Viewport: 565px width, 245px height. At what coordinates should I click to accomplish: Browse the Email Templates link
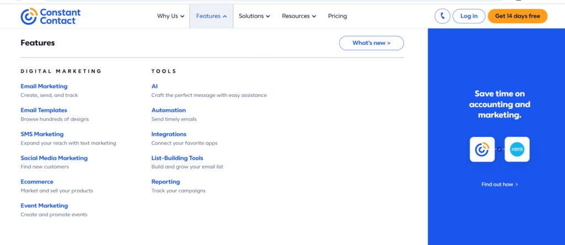click(x=44, y=110)
